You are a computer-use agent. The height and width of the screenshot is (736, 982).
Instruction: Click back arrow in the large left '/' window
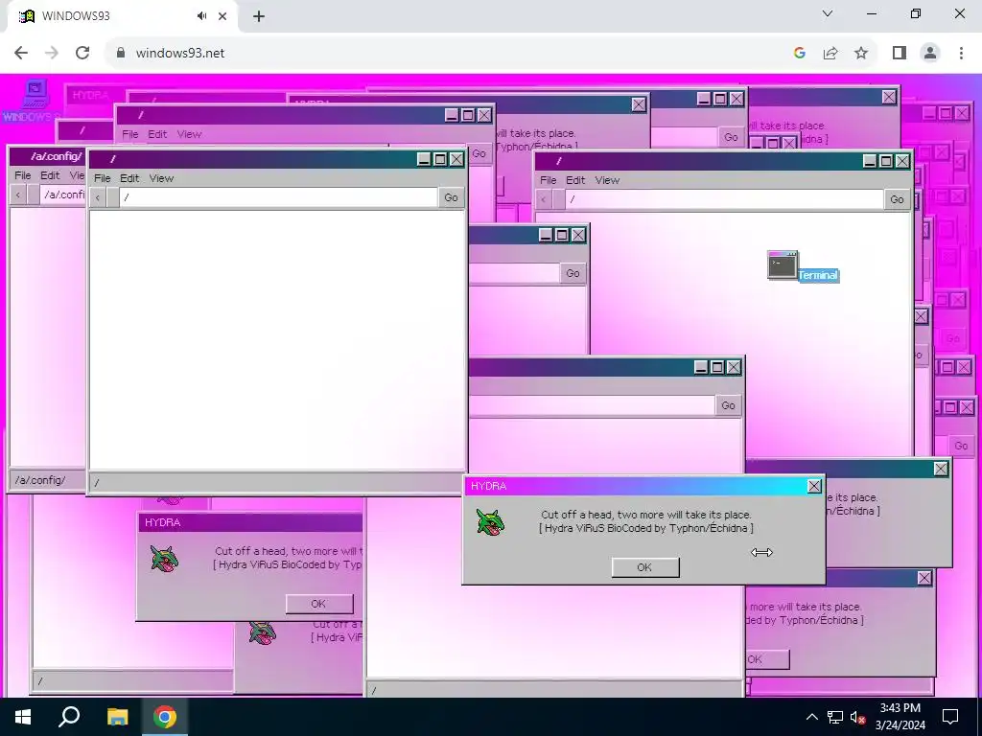click(x=98, y=197)
